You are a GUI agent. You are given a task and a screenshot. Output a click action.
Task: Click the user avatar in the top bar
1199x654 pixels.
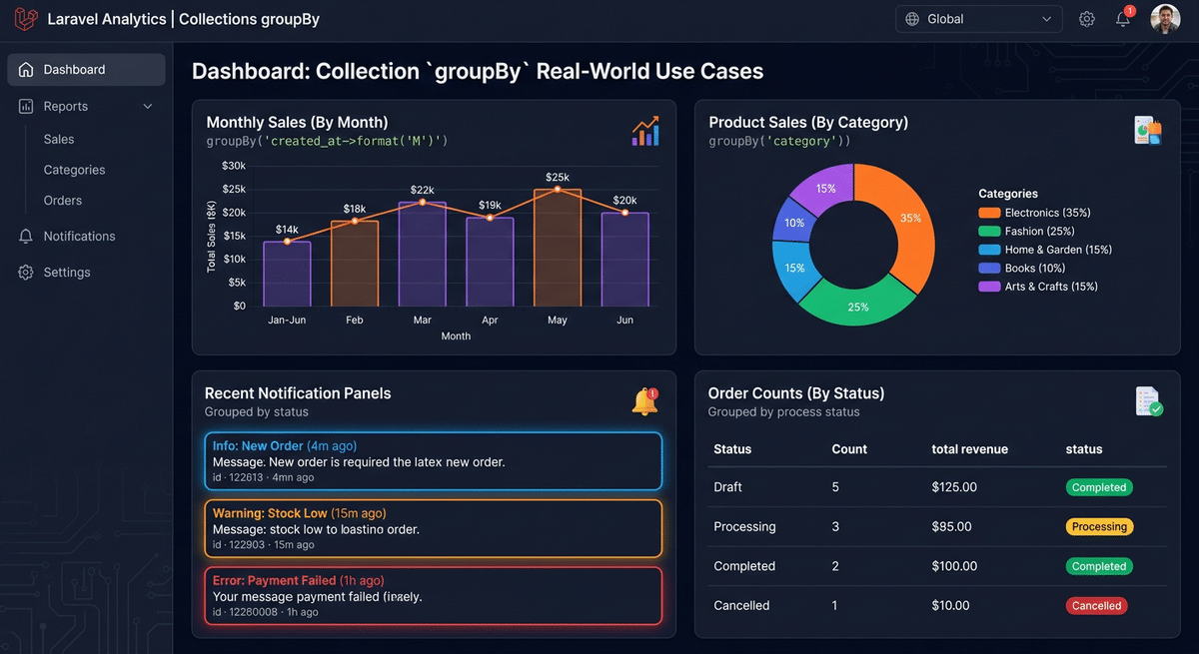[x=1164, y=18]
